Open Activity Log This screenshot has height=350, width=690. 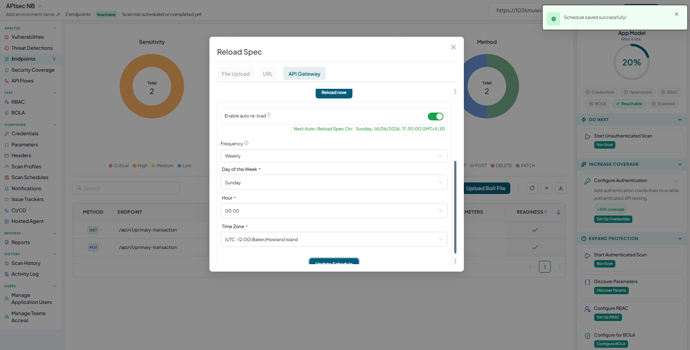(x=25, y=274)
